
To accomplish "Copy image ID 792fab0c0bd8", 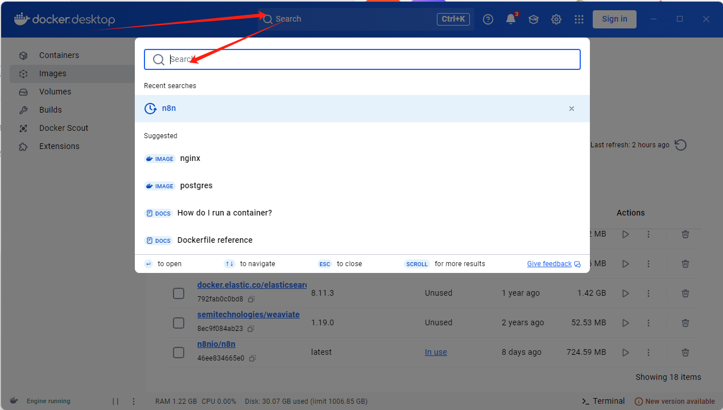I will click(x=251, y=299).
